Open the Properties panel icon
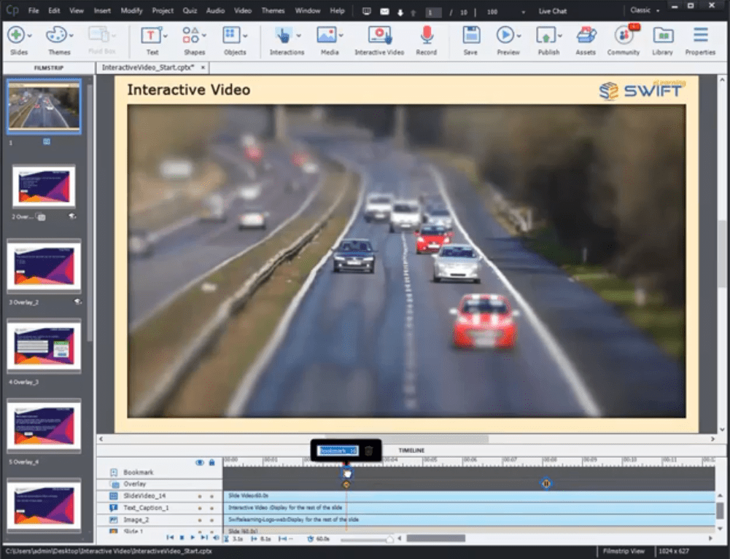 [700, 35]
